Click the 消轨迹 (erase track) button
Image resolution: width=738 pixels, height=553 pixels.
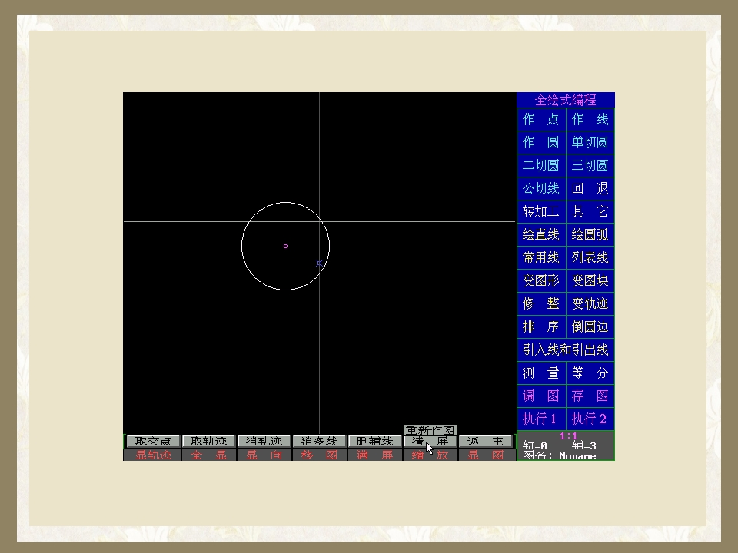(264, 442)
